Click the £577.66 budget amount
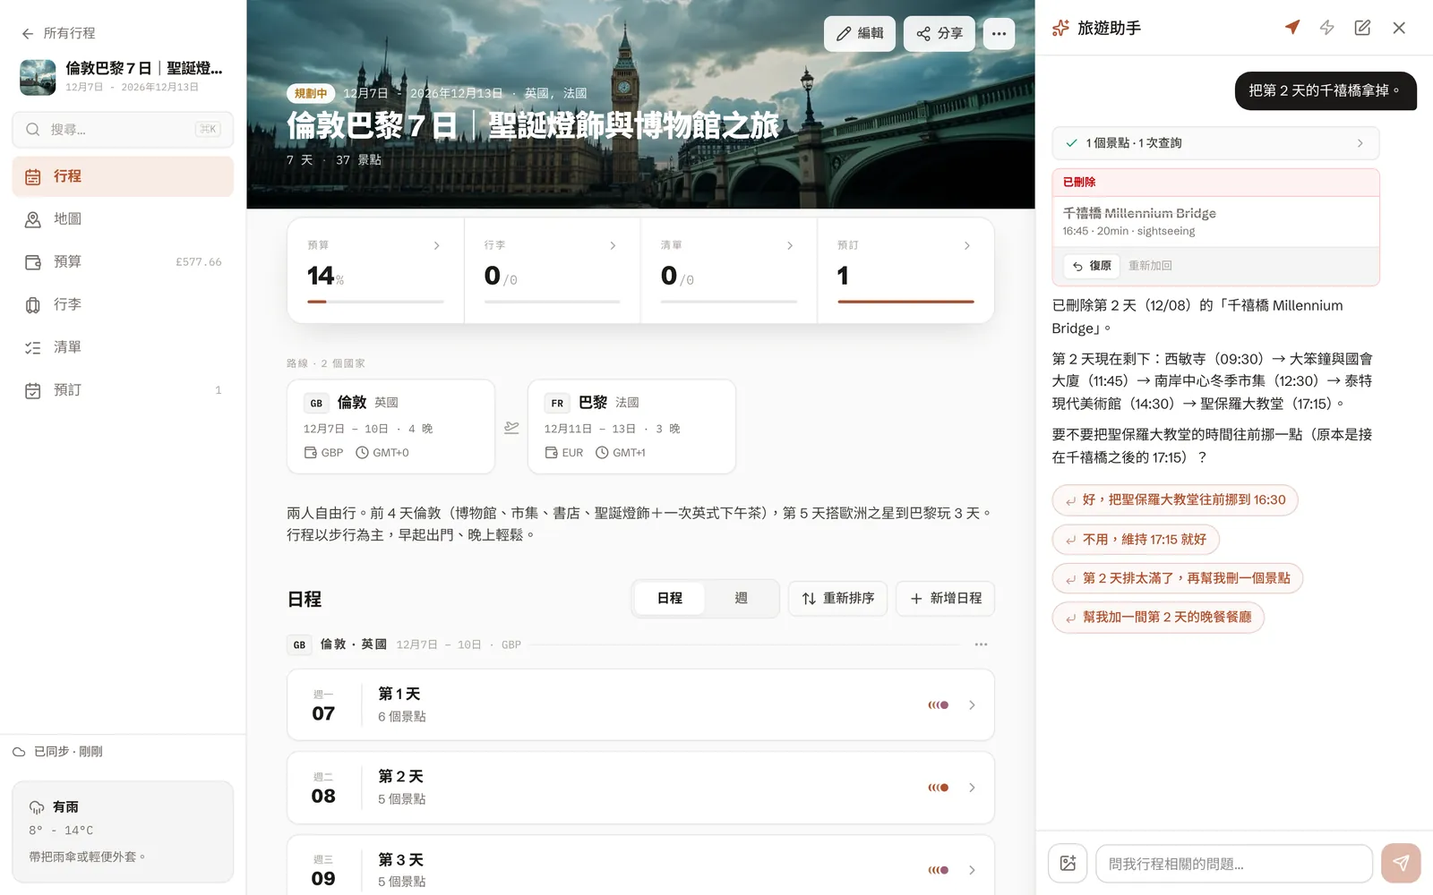Screen dimensions: 1433x895 pyautogui.click(x=199, y=262)
